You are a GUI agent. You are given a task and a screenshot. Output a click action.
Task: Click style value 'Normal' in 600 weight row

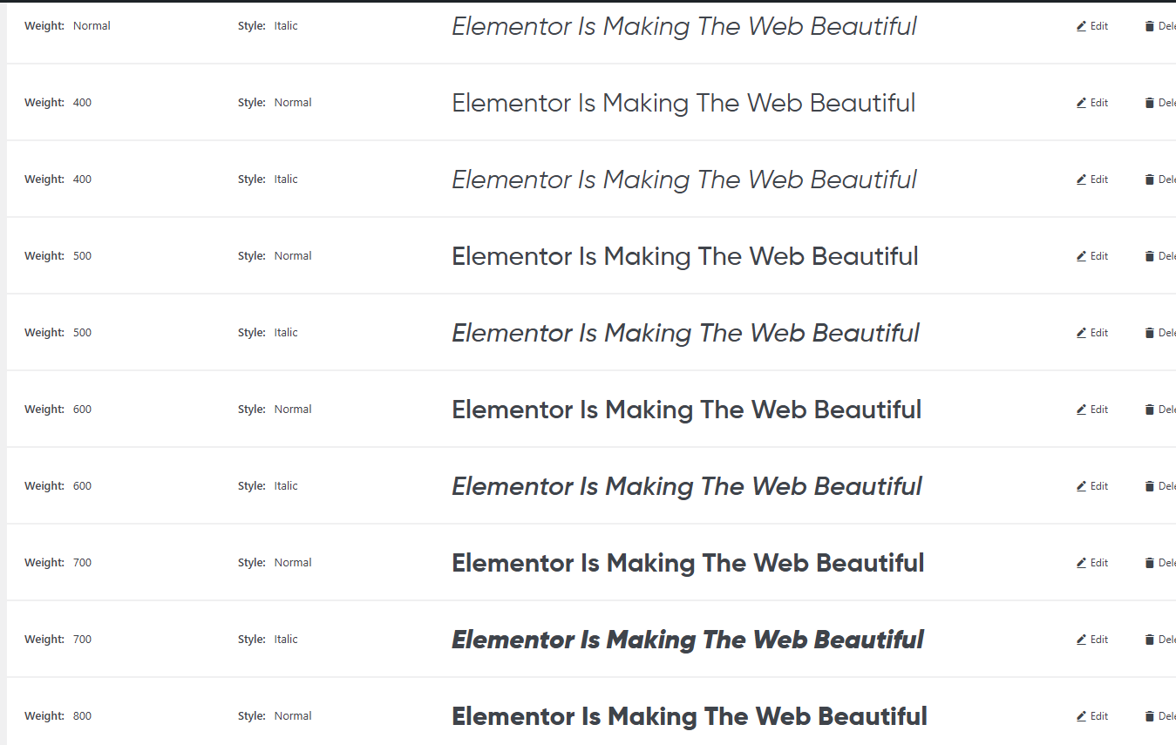(293, 410)
